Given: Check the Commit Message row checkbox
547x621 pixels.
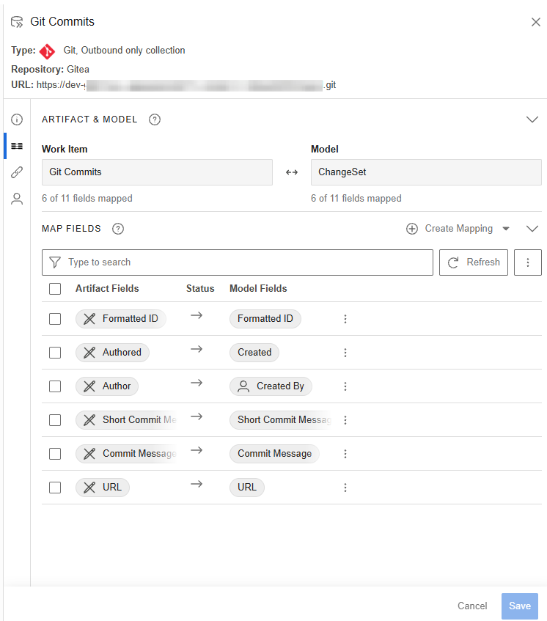Looking at the screenshot, I should (x=55, y=454).
